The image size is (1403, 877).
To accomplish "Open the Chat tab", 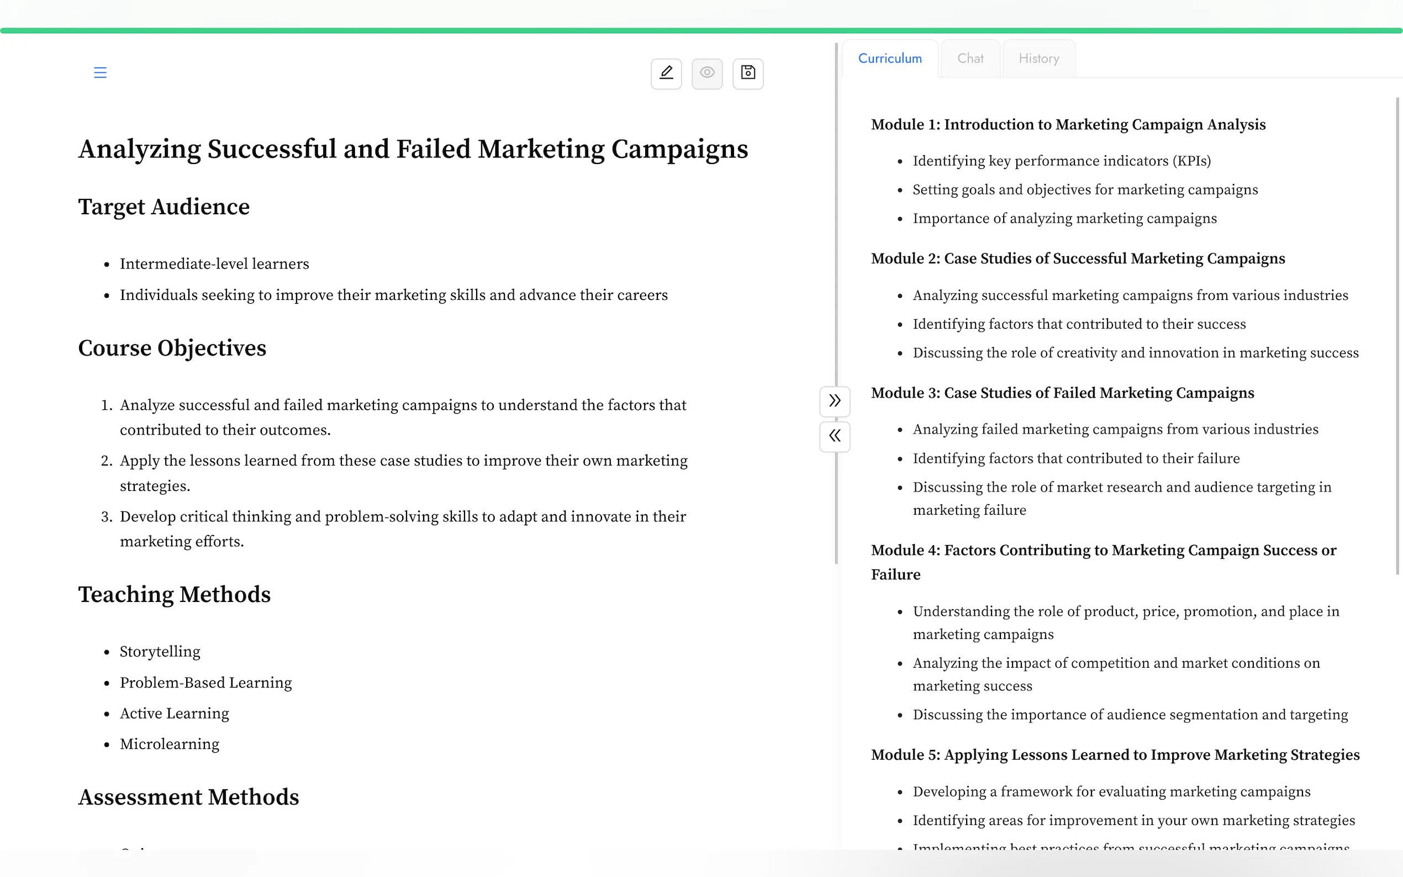I will point(970,59).
